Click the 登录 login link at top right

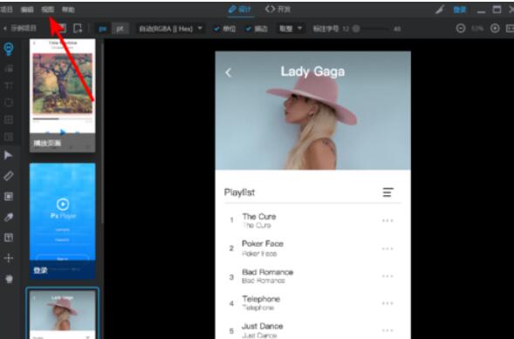(460, 10)
